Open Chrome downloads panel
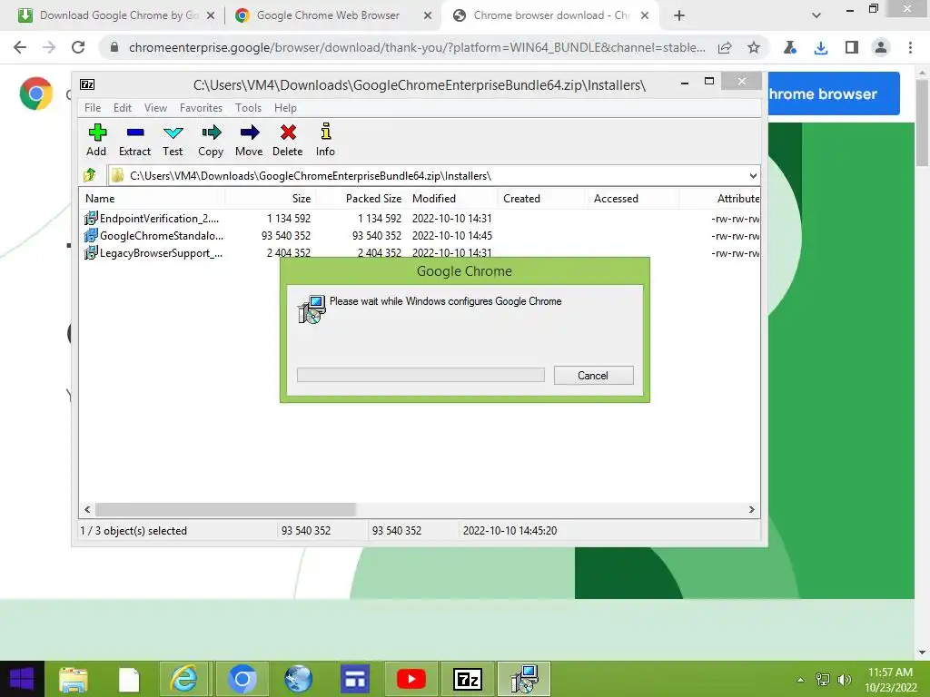This screenshot has width=930, height=697. (821, 47)
